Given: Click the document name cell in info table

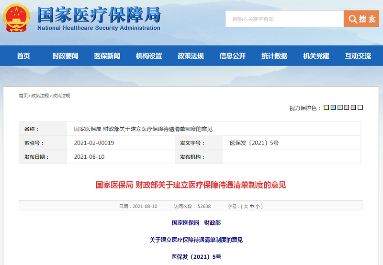Looking at the screenshot, I should coord(214,129).
